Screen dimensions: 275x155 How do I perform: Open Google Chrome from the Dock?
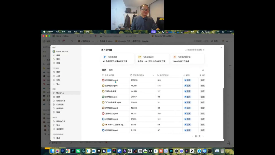coord(68,151)
